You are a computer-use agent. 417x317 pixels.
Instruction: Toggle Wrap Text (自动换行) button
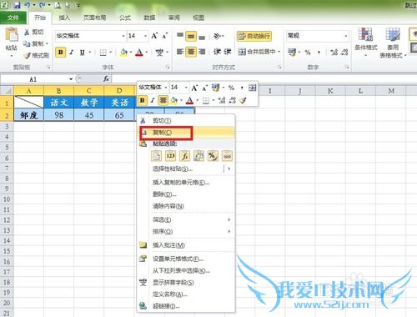pos(254,36)
